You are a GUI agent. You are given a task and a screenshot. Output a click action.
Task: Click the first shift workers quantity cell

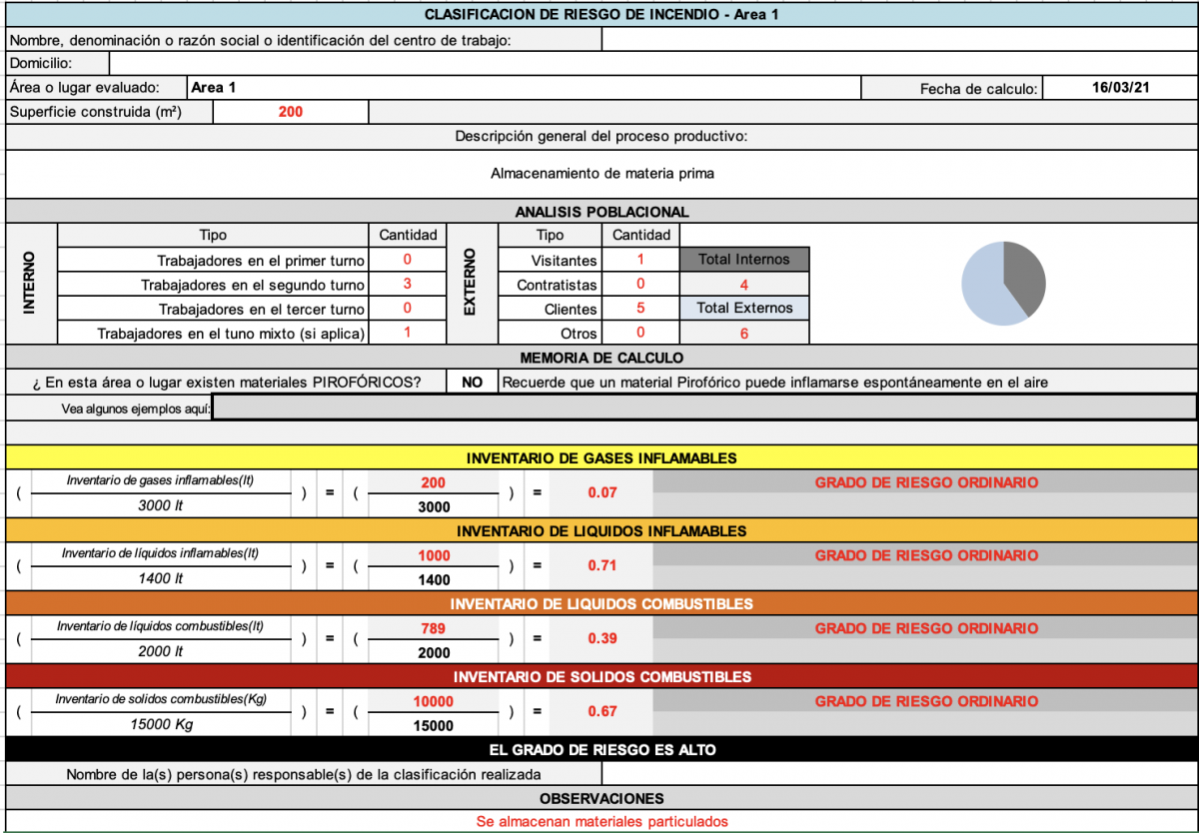click(x=408, y=260)
